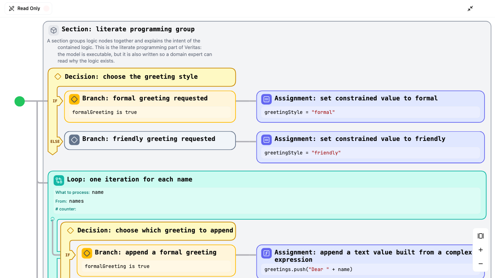The height and width of the screenshot is (278, 495).
Task: Click the IF tag of the formal greeting requested branch
Action: coord(55,101)
